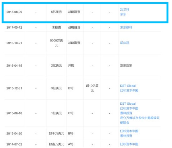Click the 5000万美元 amount cell

57,43
